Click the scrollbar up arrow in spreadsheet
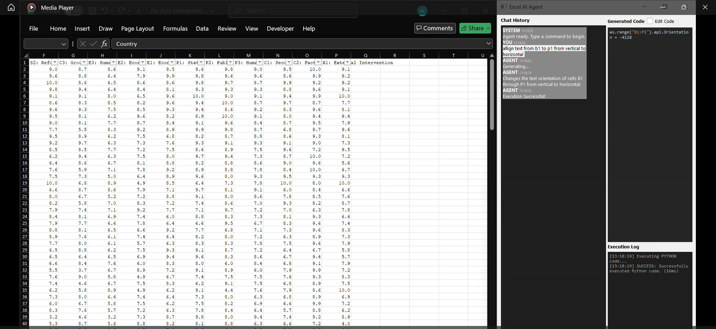Viewport: 716px width, 329px height. point(492,55)
